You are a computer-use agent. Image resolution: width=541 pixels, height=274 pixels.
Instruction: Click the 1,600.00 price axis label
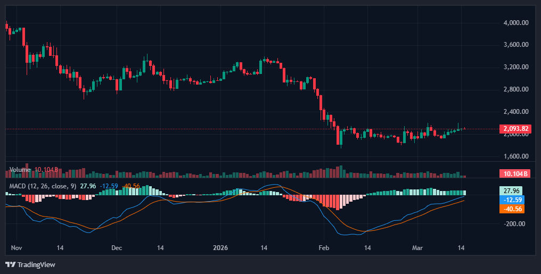pos(516,156)
